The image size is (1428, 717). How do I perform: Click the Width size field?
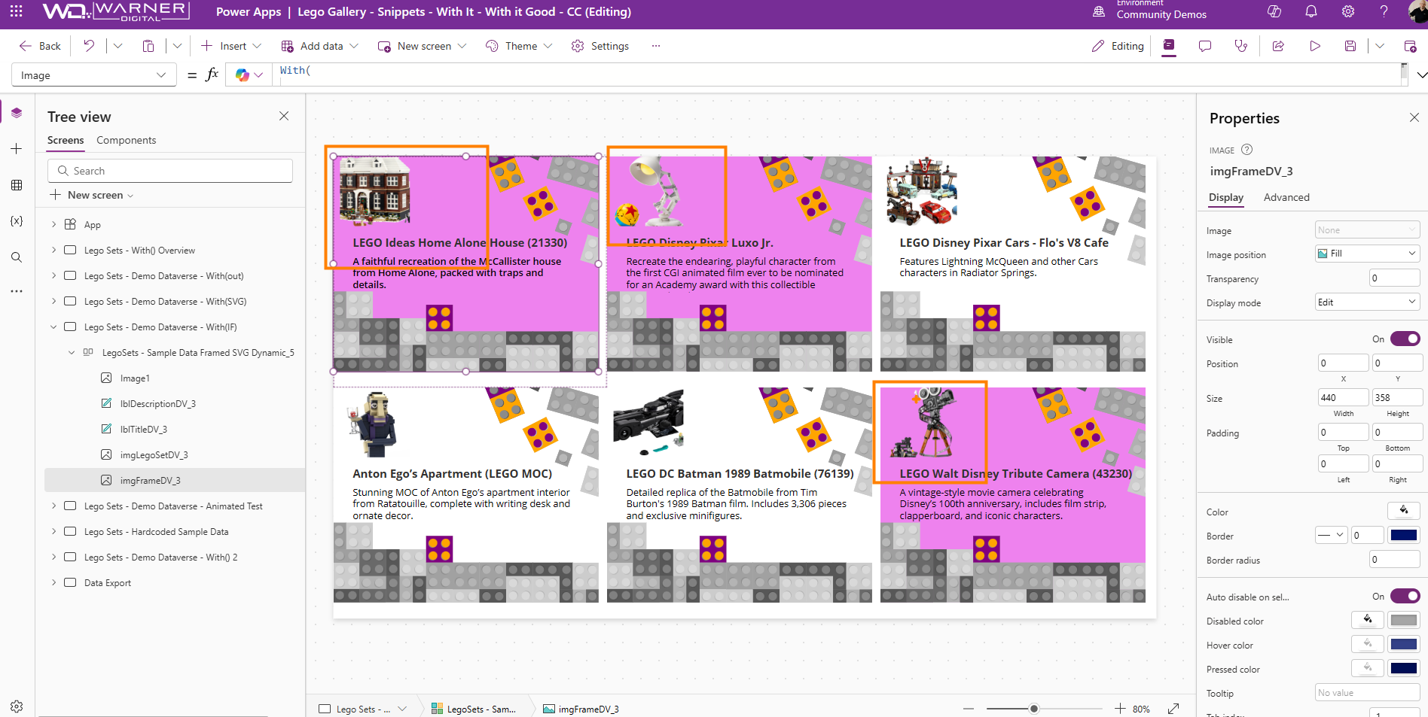click(x=1343, y=398)
